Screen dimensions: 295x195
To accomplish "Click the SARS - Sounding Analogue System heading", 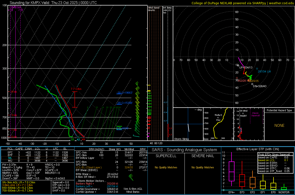I will [x=184, y=150].
